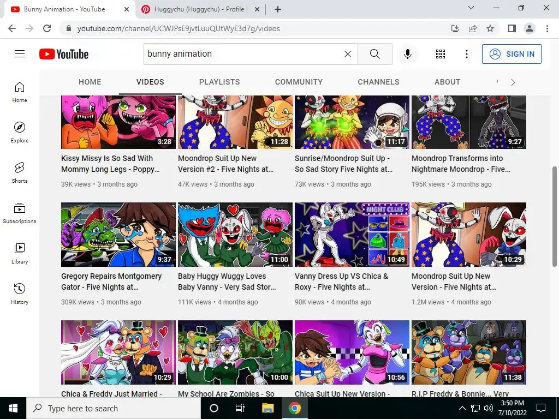
Task: Open the PLAYLISTS tab
Action: point(219,82)
